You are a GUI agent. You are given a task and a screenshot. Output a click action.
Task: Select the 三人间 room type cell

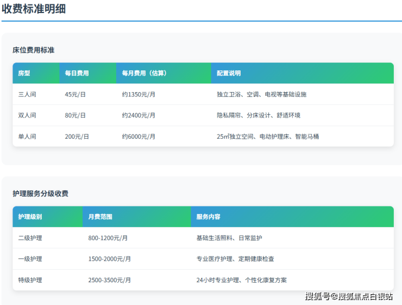(27, 94)
